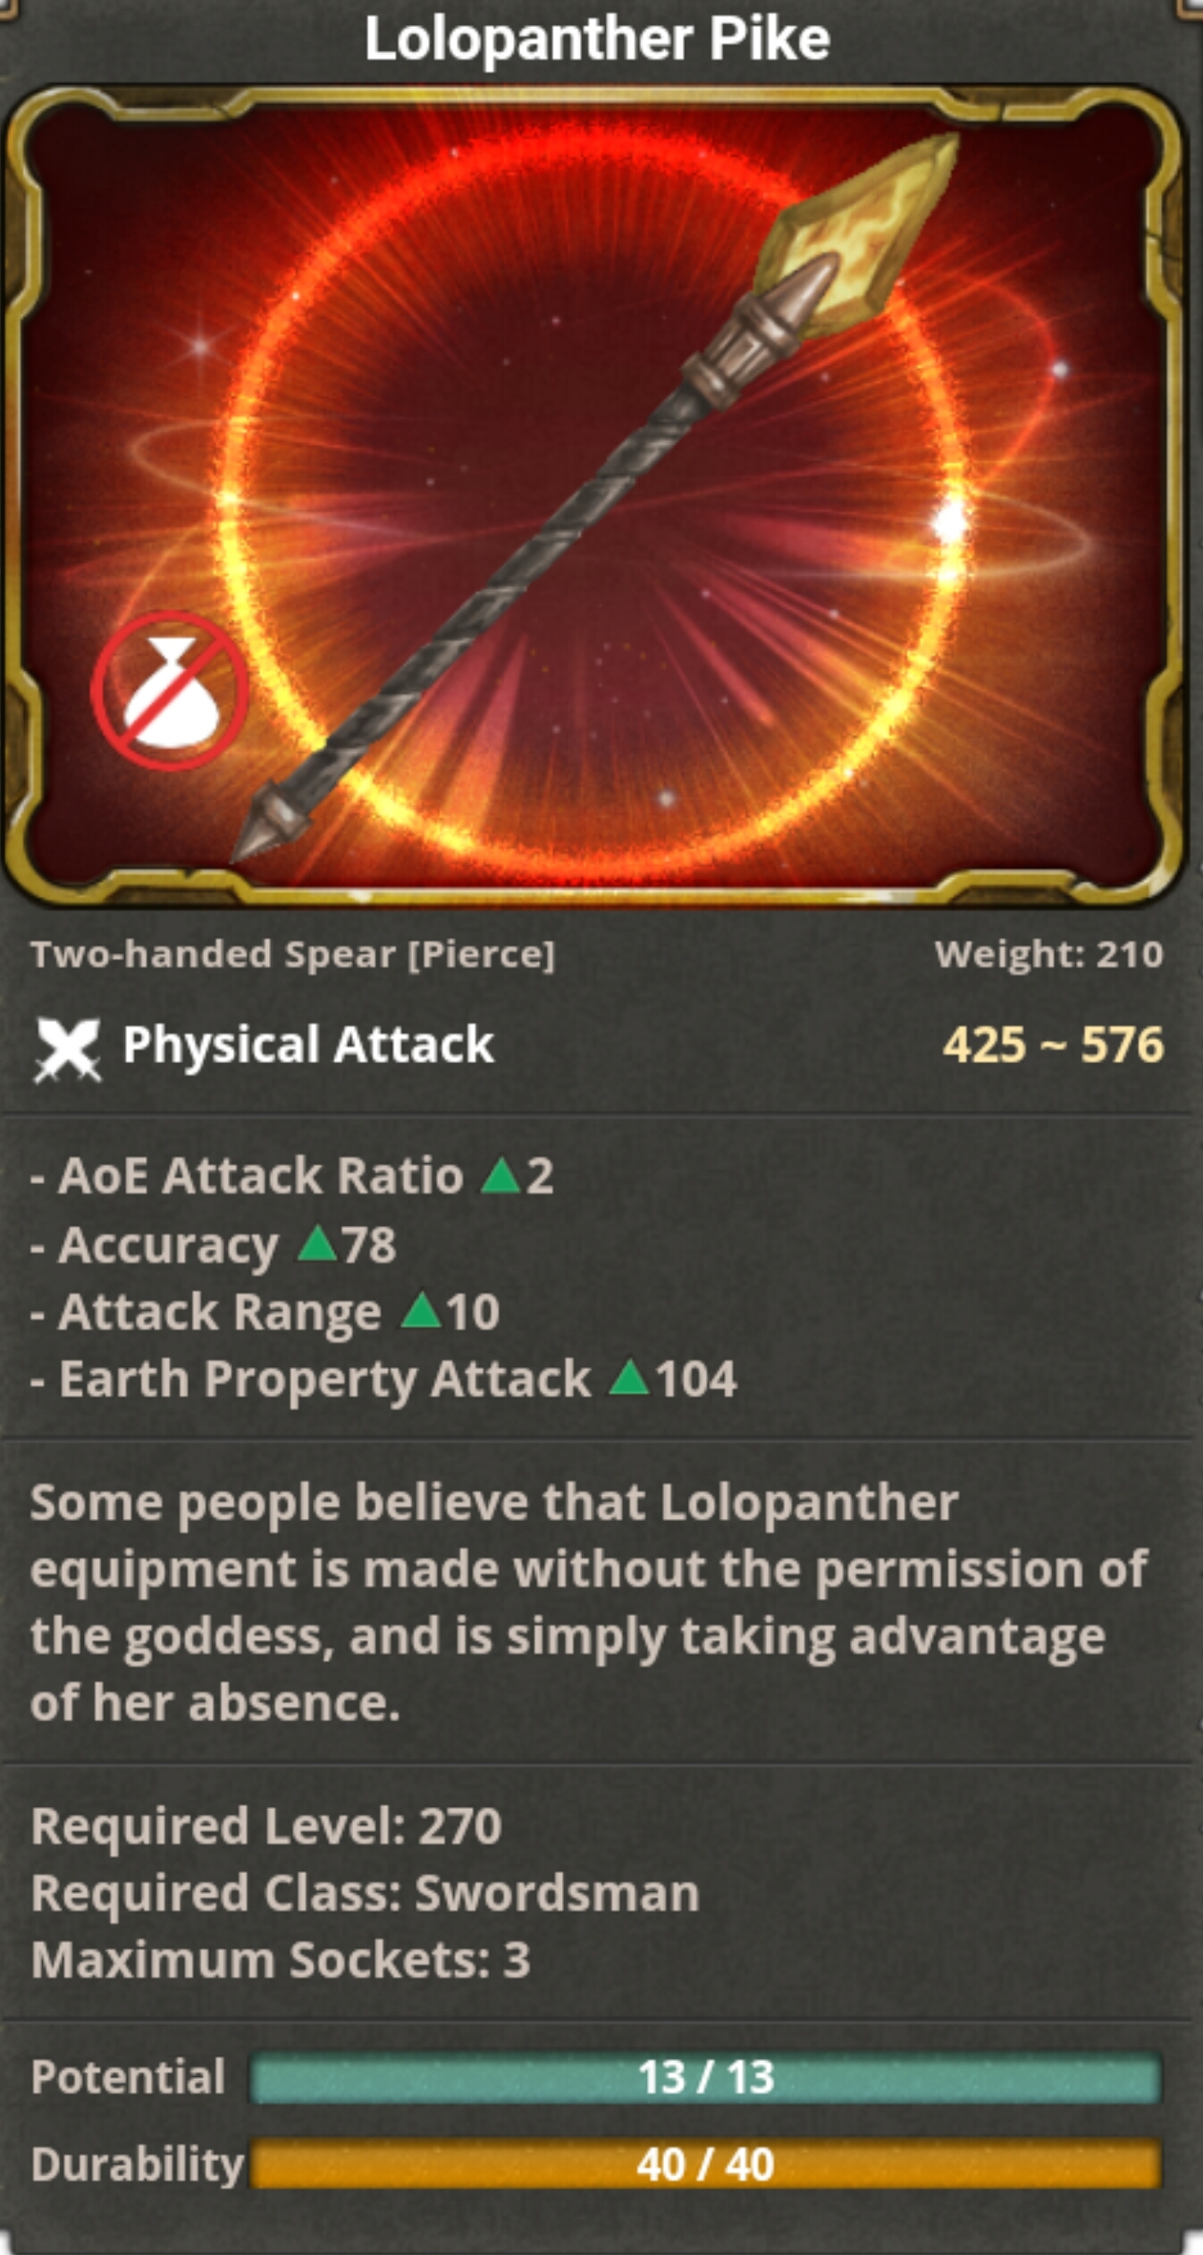Click the Maximum Sockets: 3 text
The image size is (1203, 2255).
[281, 1960]
